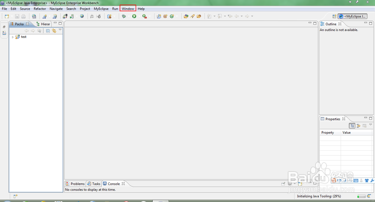Click the Forward navigation arrow in main toolbar

coord(247,16)
